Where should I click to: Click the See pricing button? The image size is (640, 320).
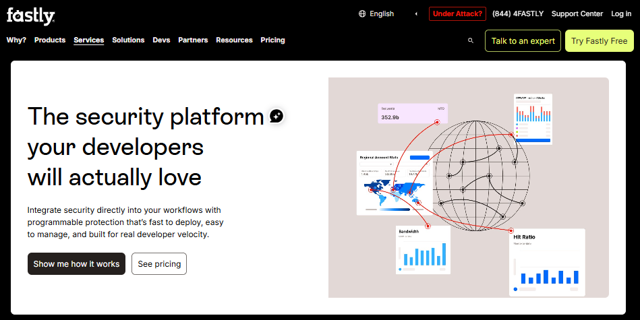pyautogui.click(x=159, y=263)
